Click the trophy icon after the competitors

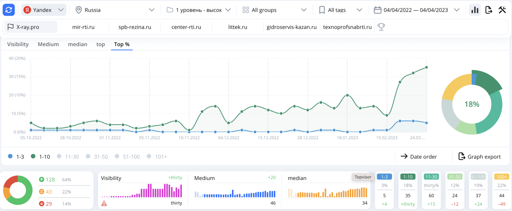[x=381, y=27]
